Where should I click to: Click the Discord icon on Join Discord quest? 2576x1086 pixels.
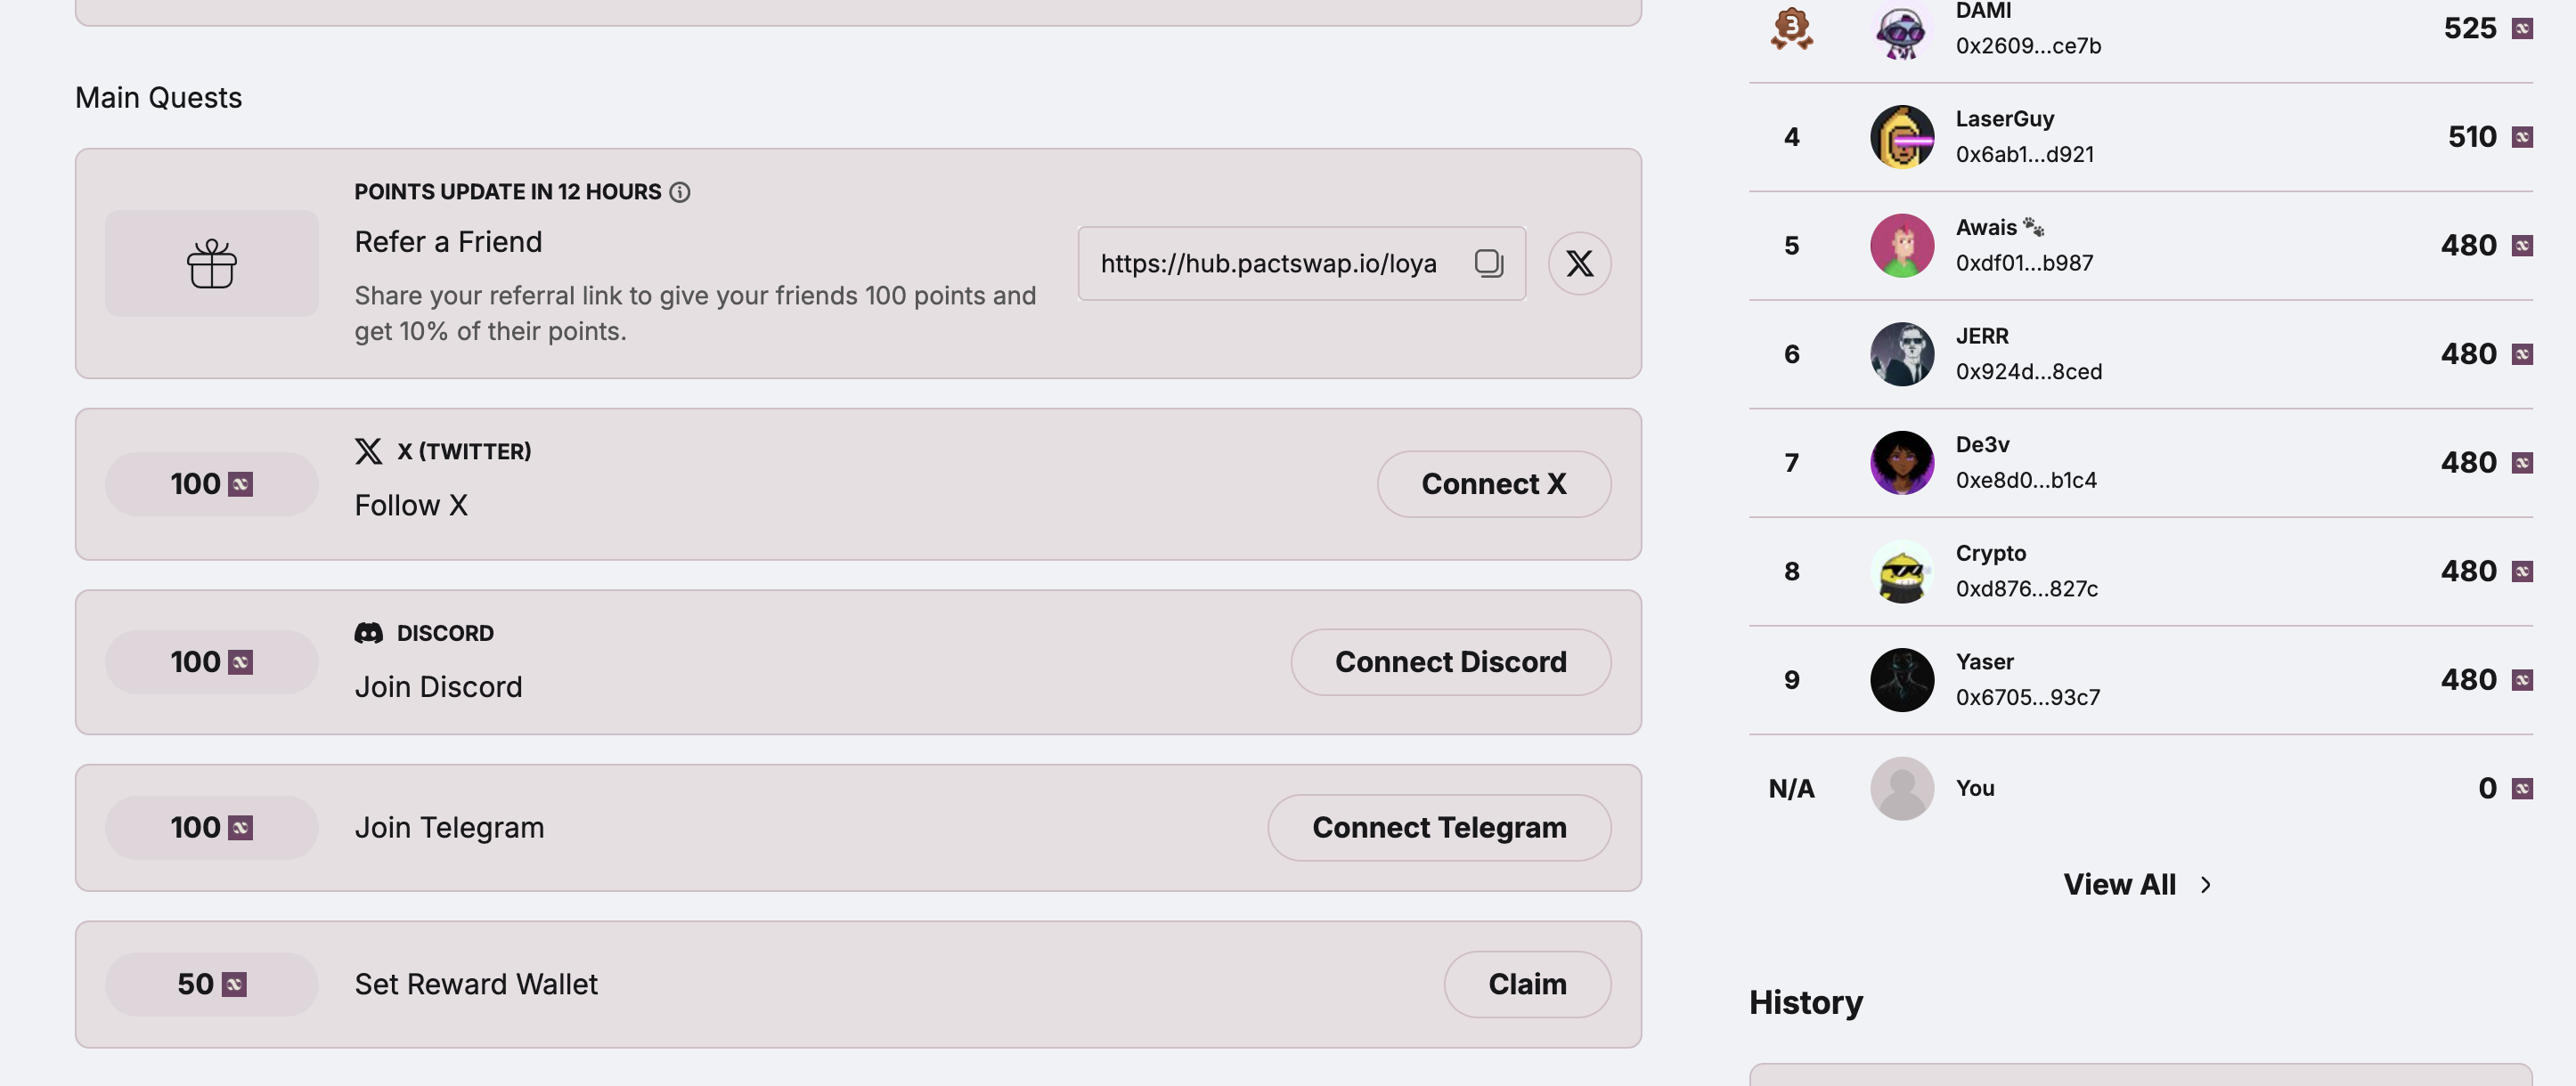pos(370,631)
